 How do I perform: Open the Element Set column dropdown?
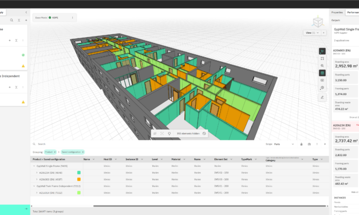click(x=231, y=159)
